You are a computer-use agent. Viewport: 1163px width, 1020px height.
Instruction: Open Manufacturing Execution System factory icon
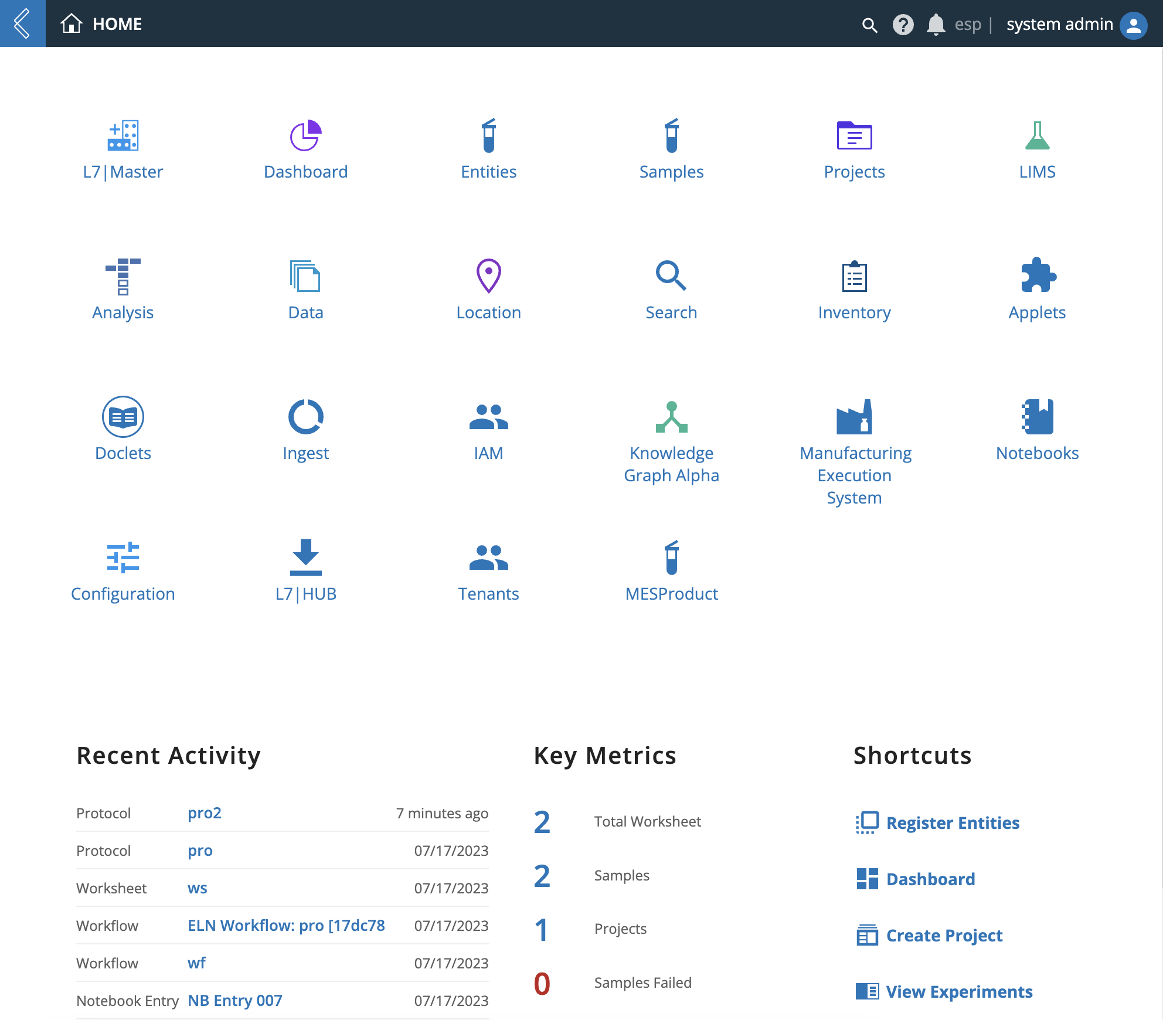(x=855, y=417)
